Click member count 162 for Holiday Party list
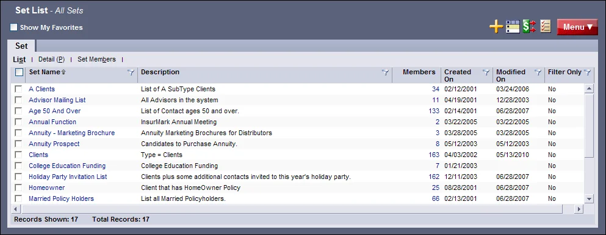The image size is (606, 235). [x=434, y=177]
